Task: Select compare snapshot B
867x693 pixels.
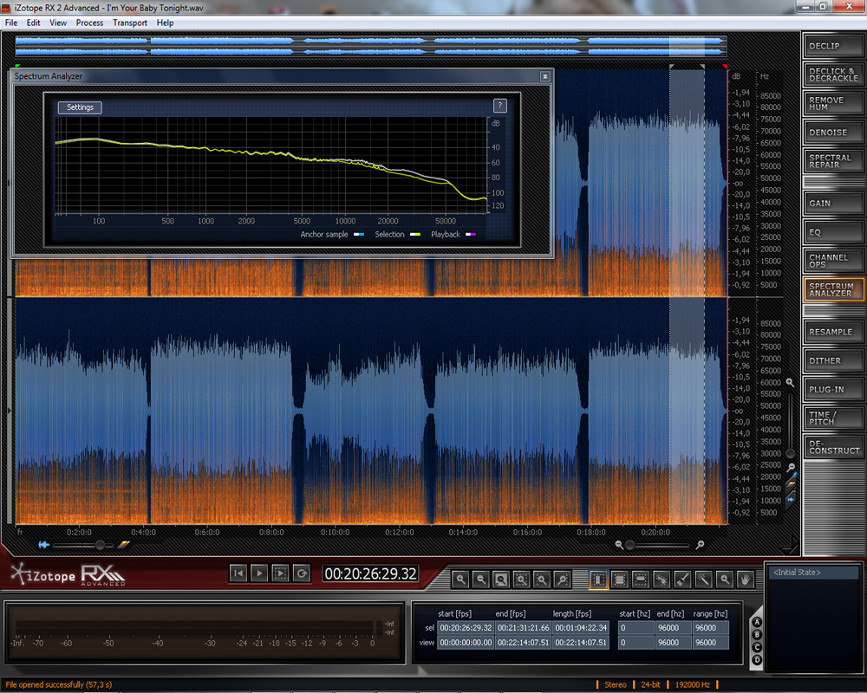Action: tap(757, 634)
